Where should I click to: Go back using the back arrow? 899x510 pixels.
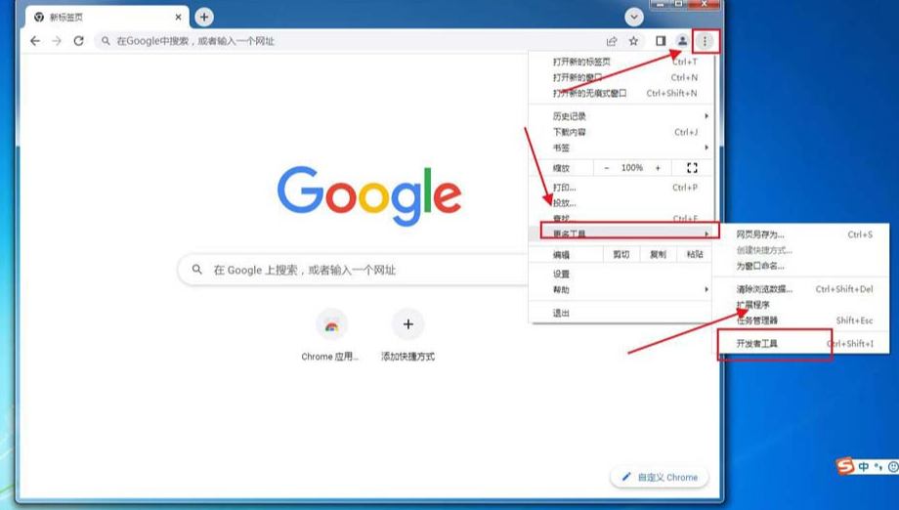(35, 41)
